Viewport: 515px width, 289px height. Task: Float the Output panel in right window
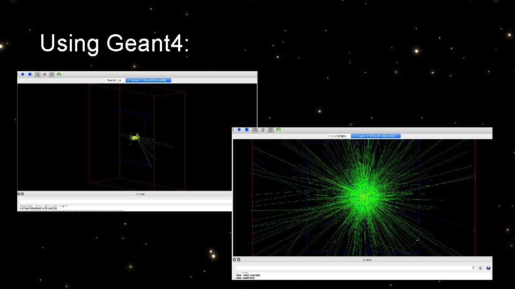pyautogui.click(x=239, y=260)
